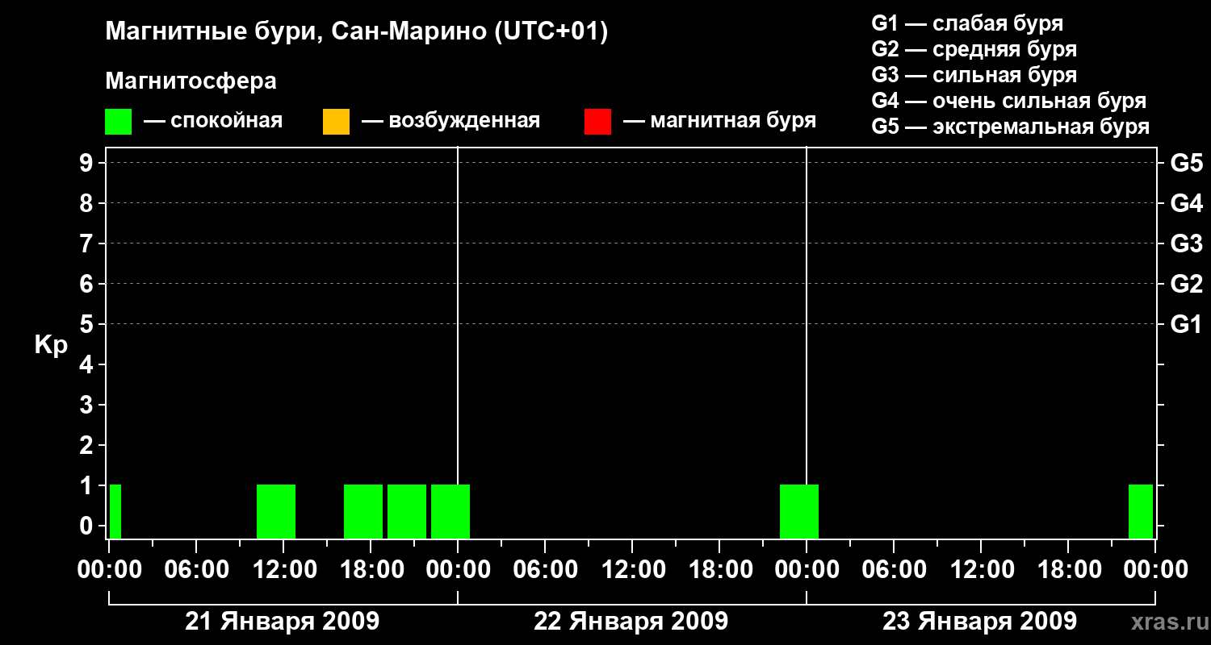1211x645 pixels.
Task: Click the '— магнитная буря' legend label
Action: (x=720, y=121)
